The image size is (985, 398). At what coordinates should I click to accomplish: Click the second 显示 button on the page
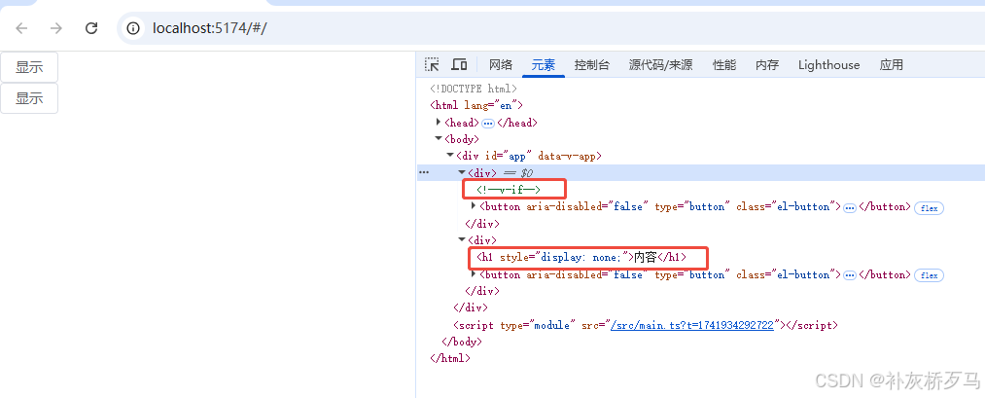(x=29, y=98)
